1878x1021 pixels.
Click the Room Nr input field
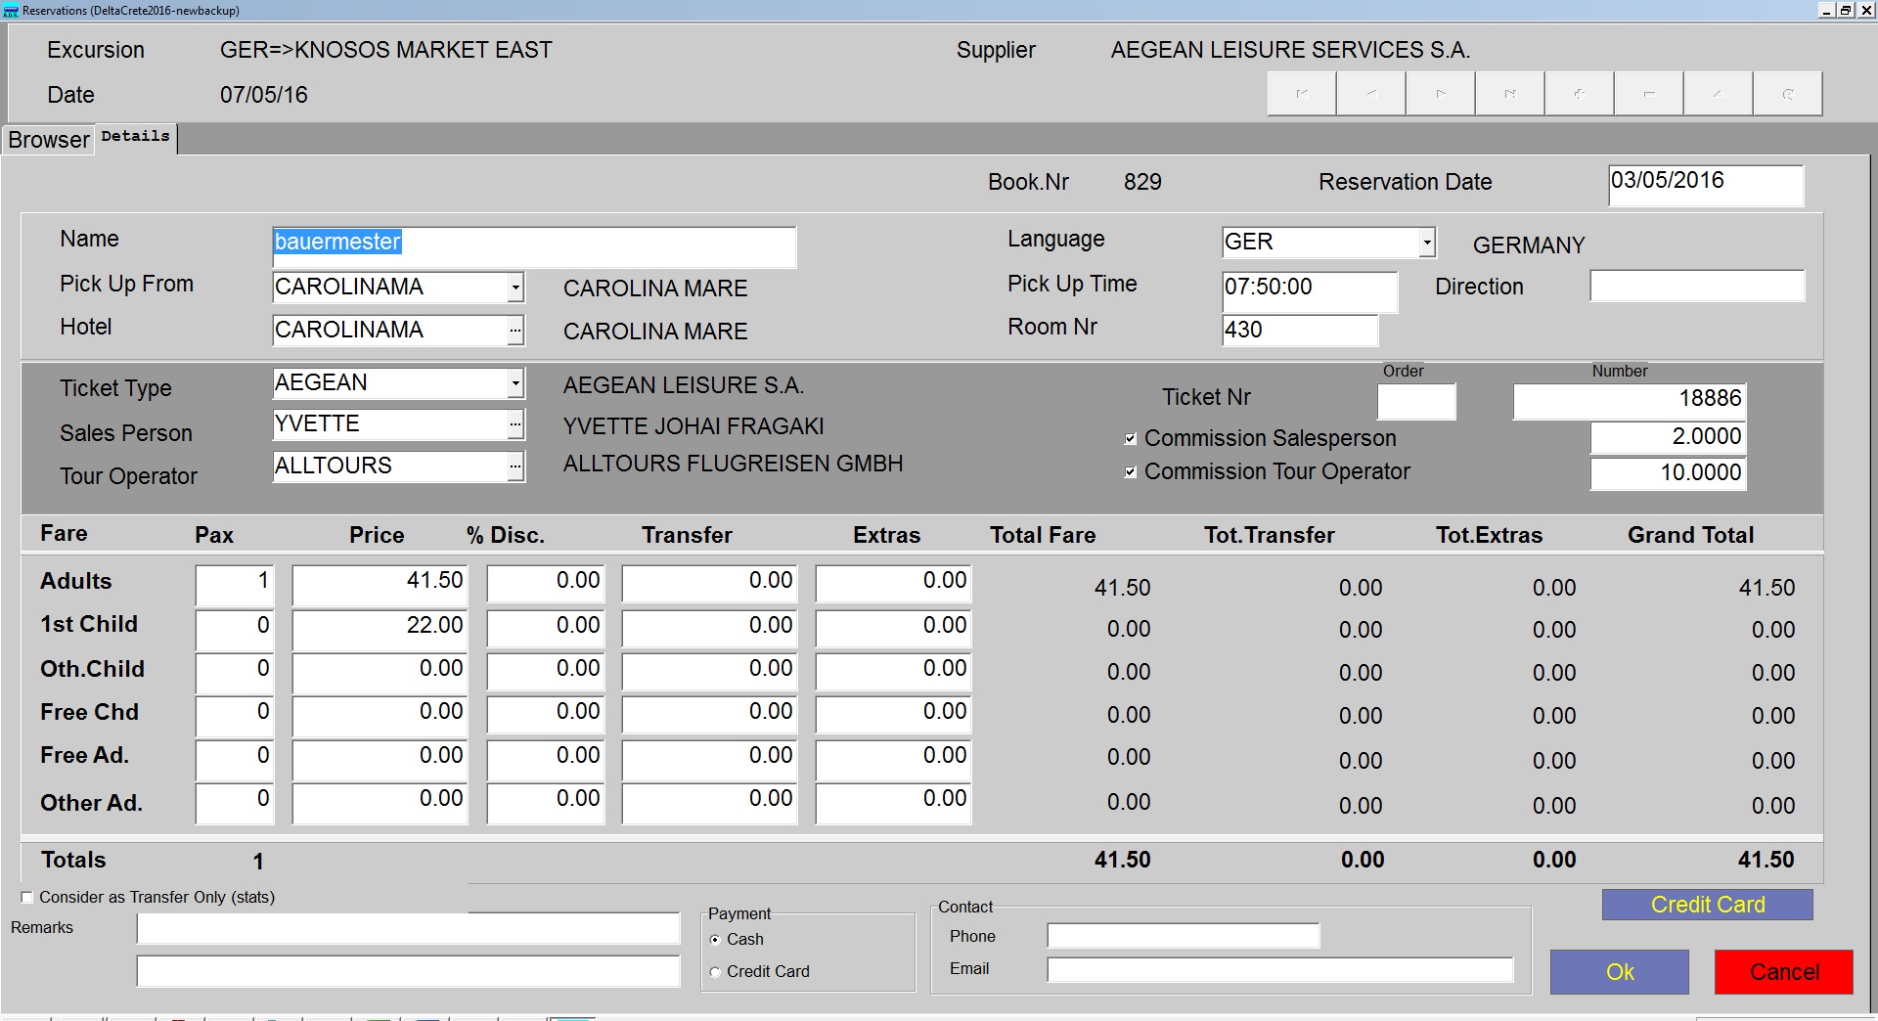point(1299,331)
